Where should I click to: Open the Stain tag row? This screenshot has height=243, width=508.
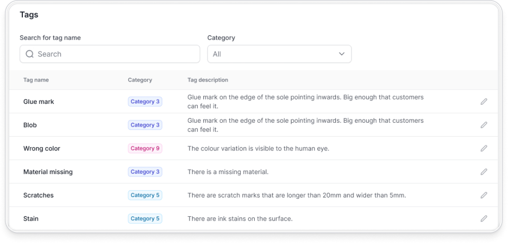pyautogui.click(x=31, y=219)
